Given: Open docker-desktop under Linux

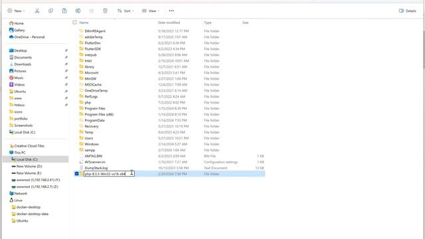Looking at the screenshot, I should coord(26,207).
